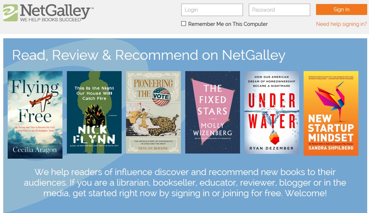Click the "Remember Me on This Computer" label

pos(228,24)
